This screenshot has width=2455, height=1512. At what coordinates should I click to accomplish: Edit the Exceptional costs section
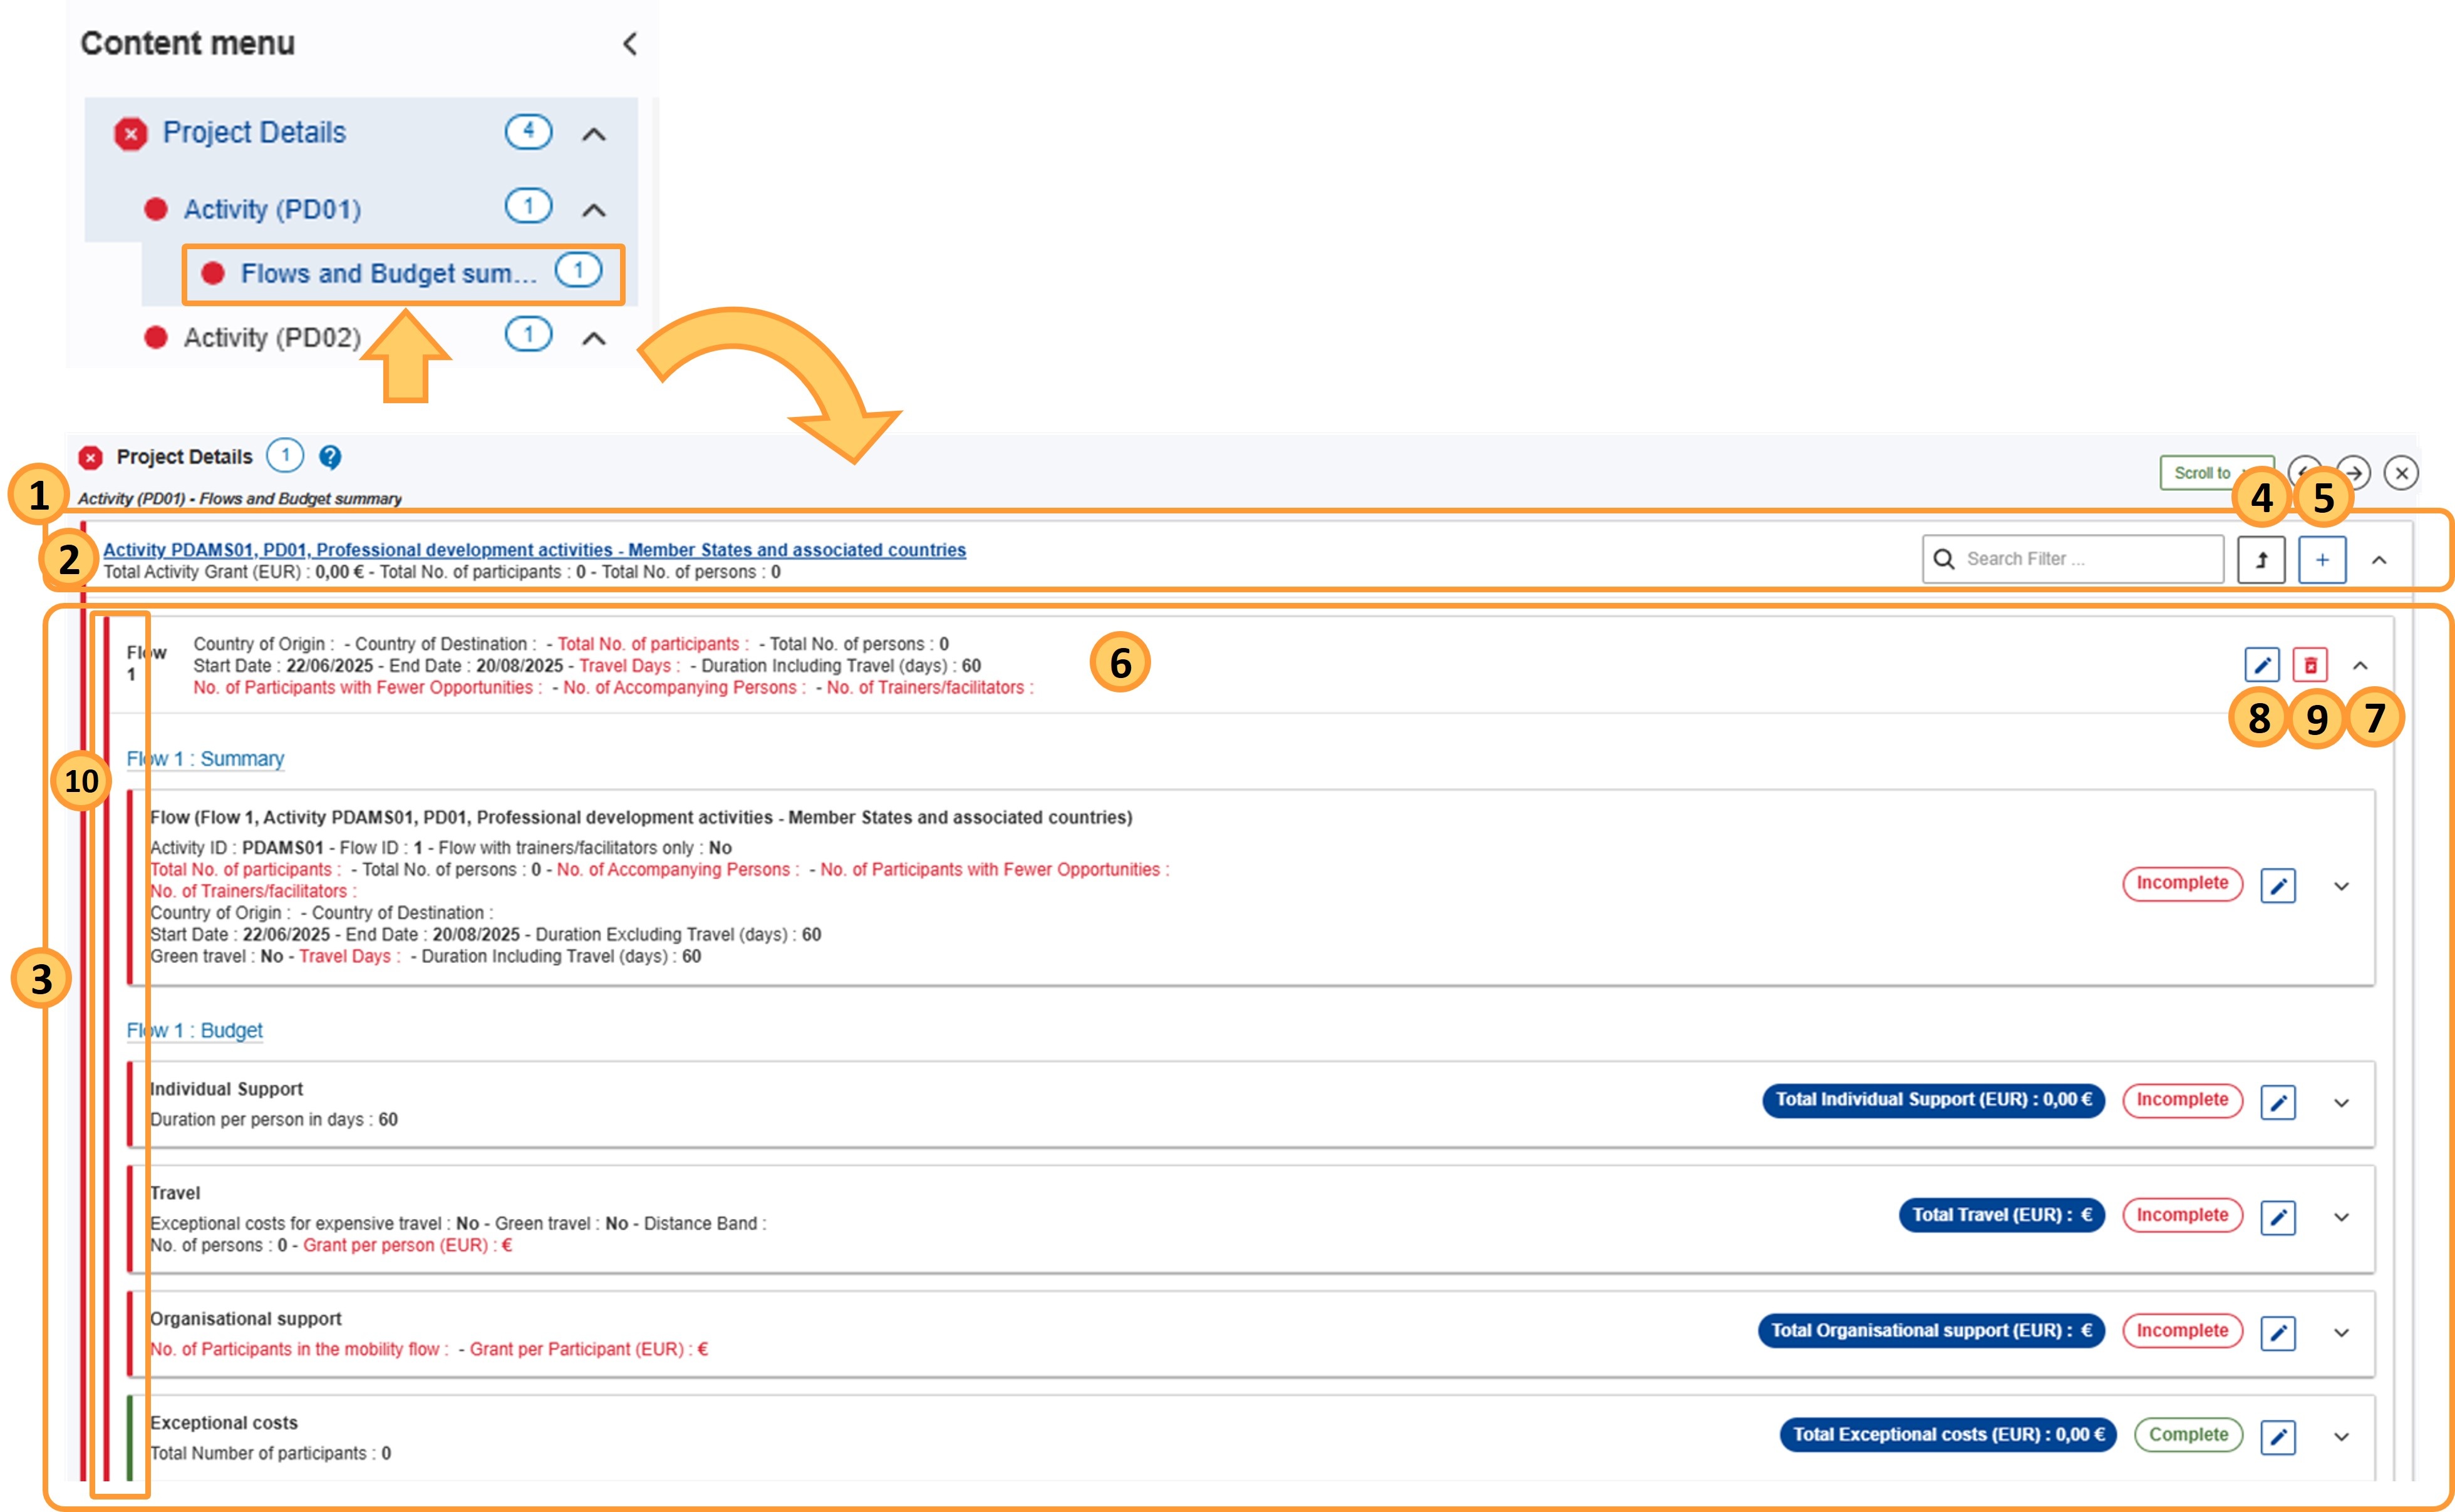pos(2278,1437)
